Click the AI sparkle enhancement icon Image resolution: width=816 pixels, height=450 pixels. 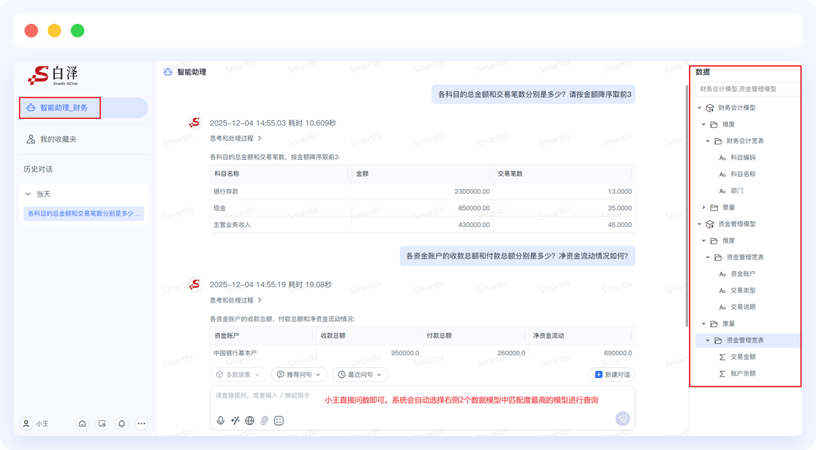pyautogui.click(x=234, y=420)
